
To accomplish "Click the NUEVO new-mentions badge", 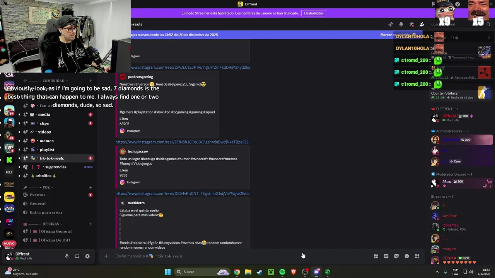I will point(9,244).
